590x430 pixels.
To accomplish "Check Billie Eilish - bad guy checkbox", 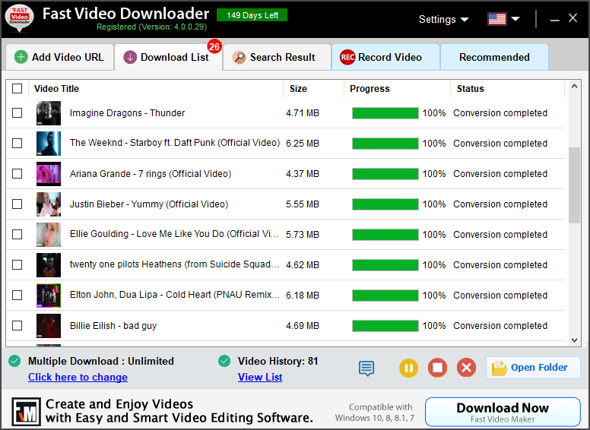I will coord(17,325).
